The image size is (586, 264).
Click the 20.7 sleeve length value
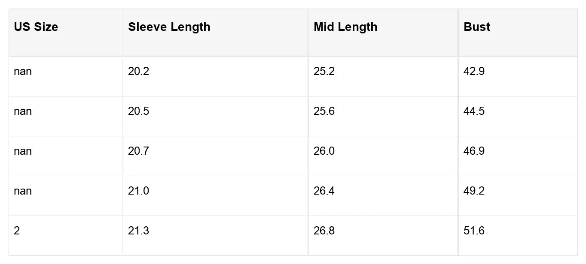click(139, 151)
